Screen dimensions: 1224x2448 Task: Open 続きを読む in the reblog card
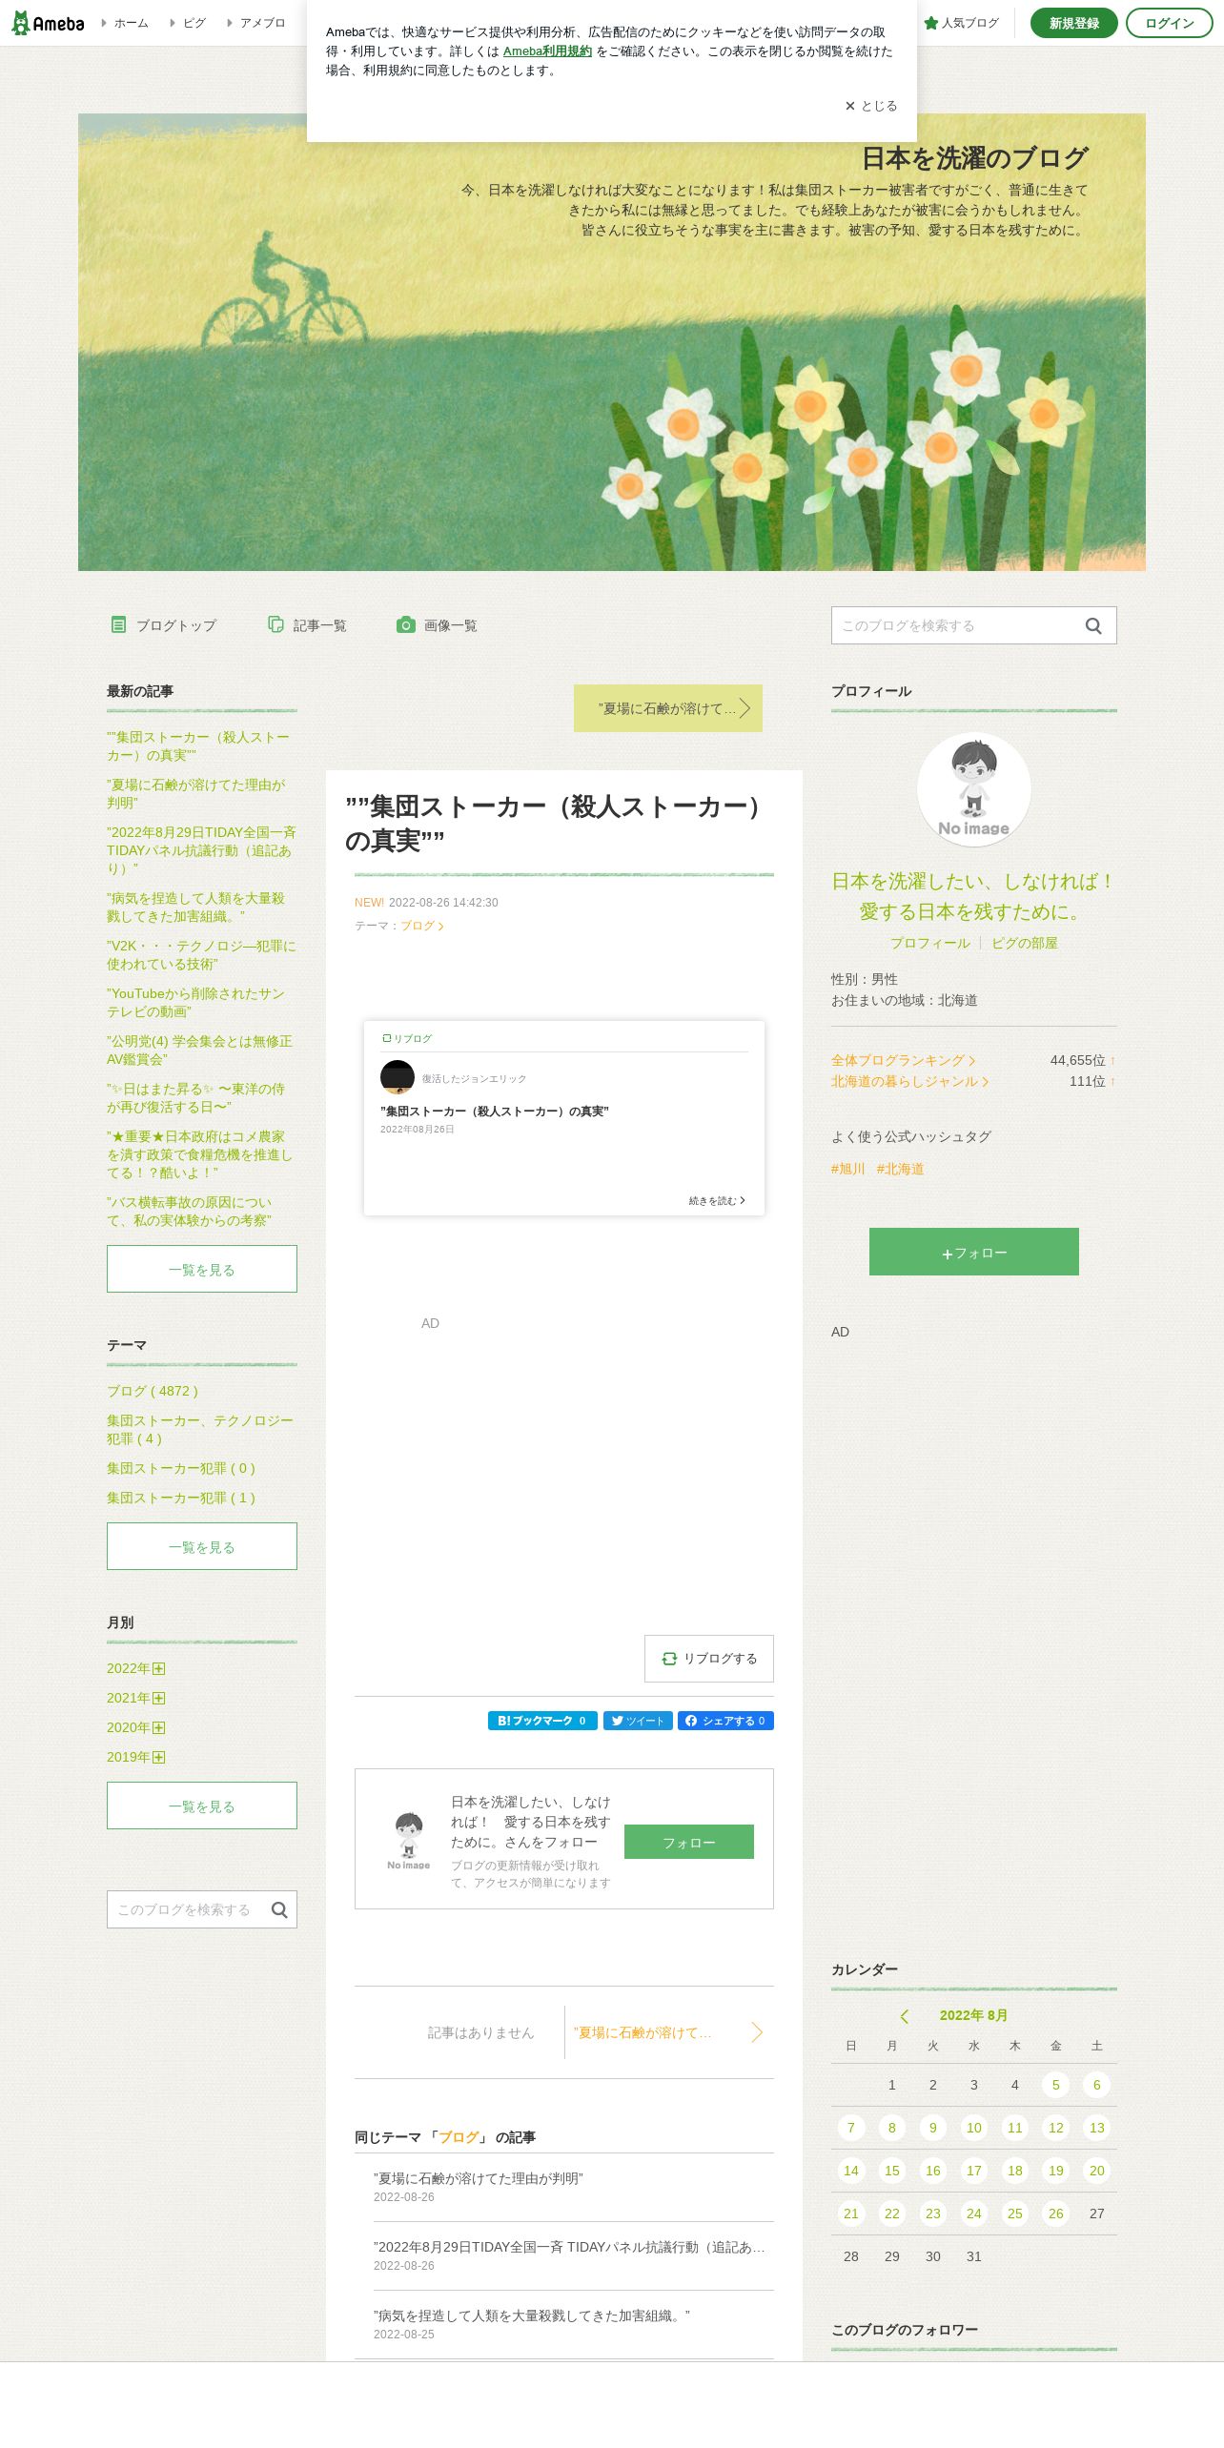coord(717,1200)
